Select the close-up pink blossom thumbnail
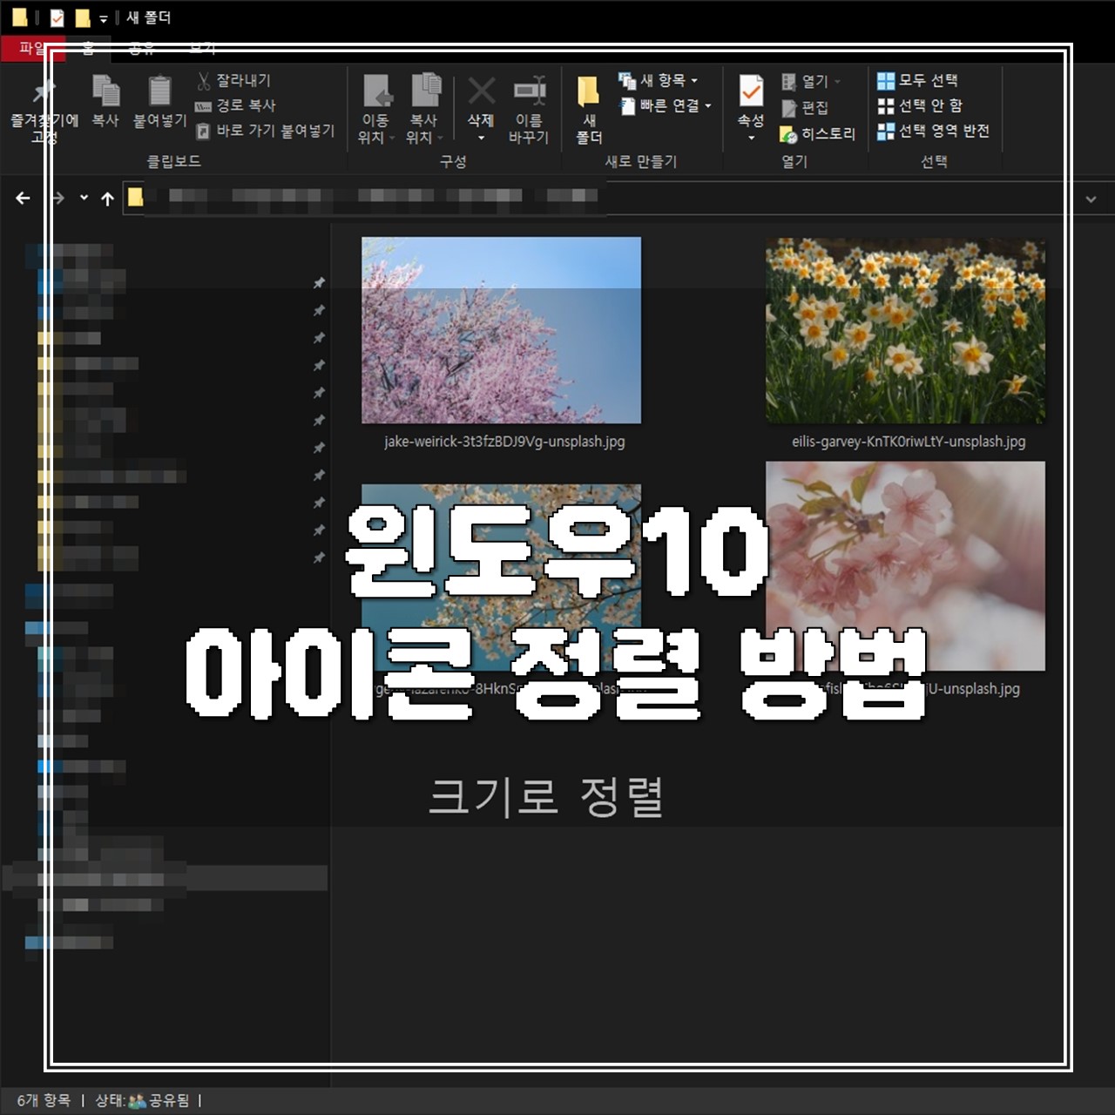The image size is (1115, 1115). [905, 566]
